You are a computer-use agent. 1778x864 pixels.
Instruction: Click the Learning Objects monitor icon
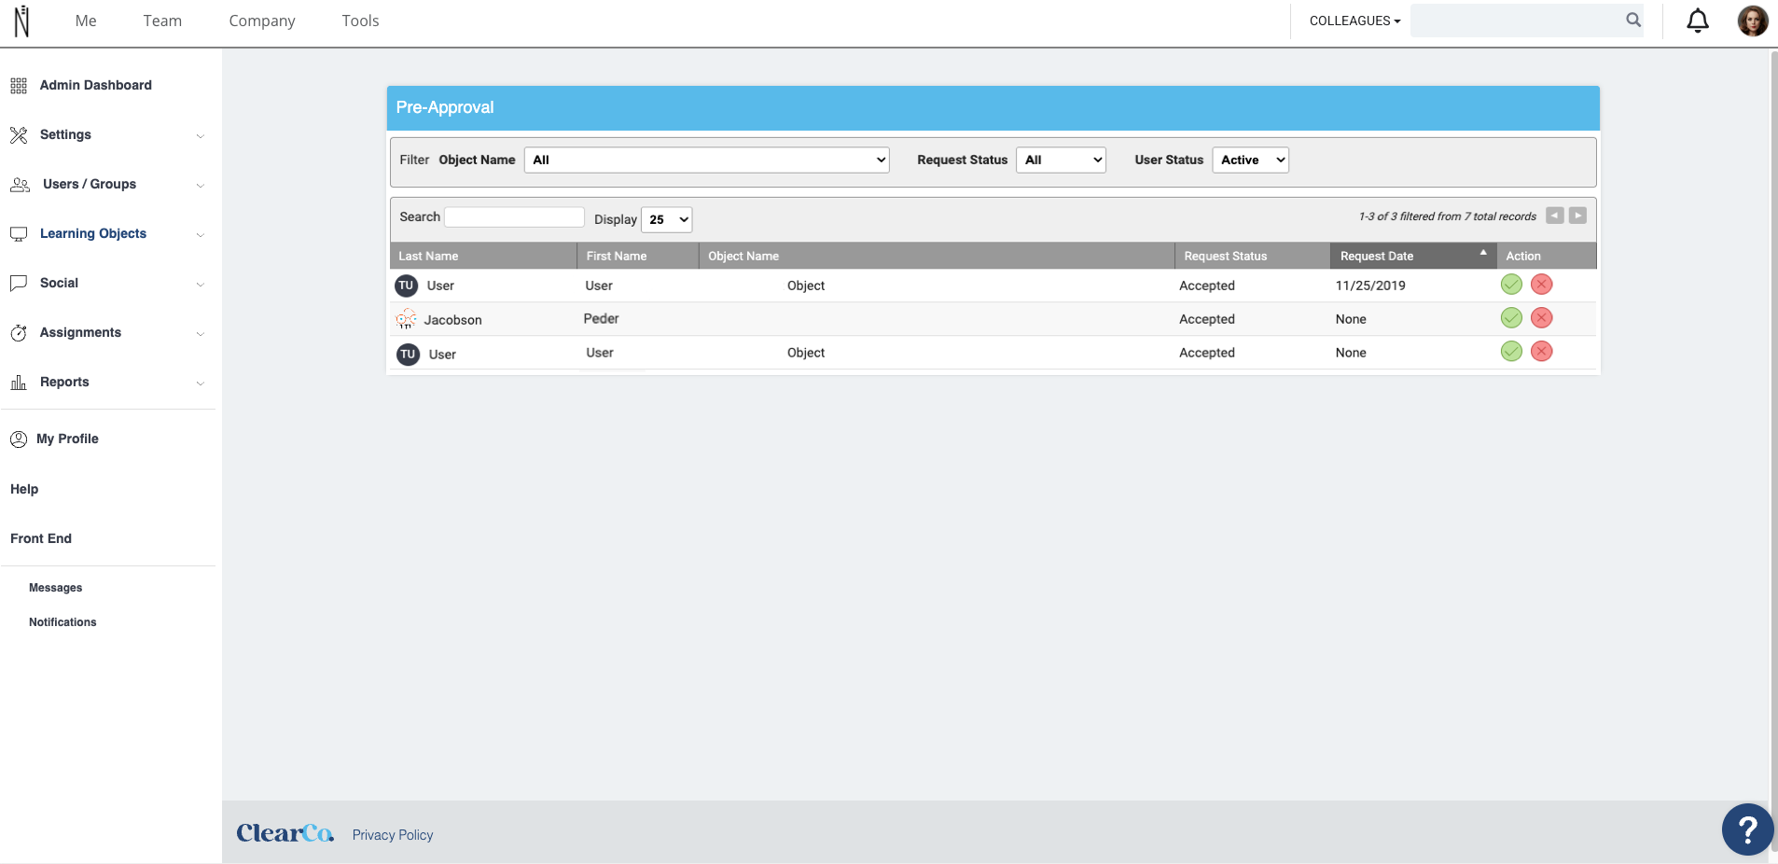[19, 234]
